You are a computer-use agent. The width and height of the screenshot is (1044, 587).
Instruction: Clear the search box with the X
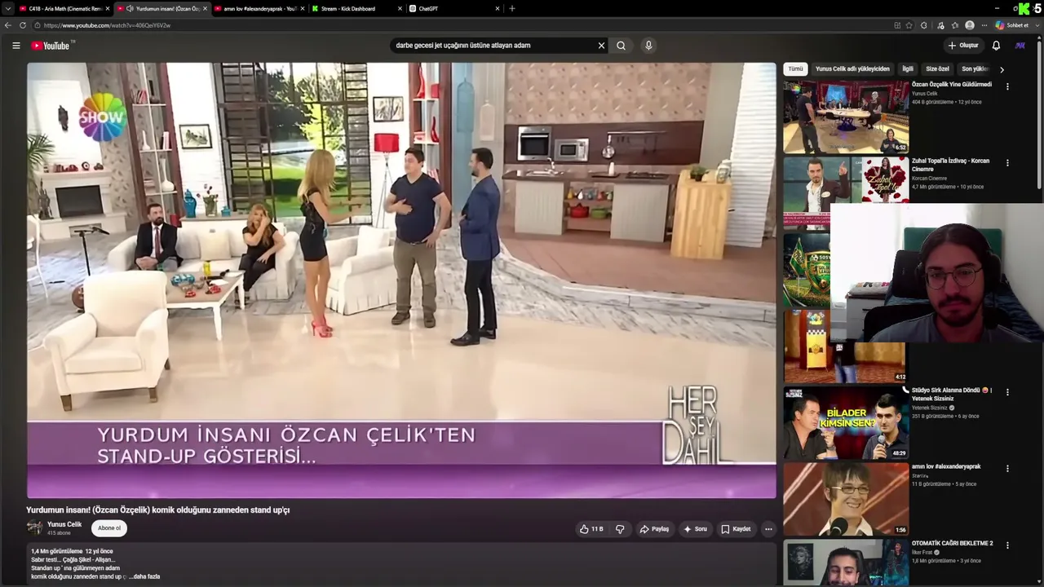[x=601, y=46]
